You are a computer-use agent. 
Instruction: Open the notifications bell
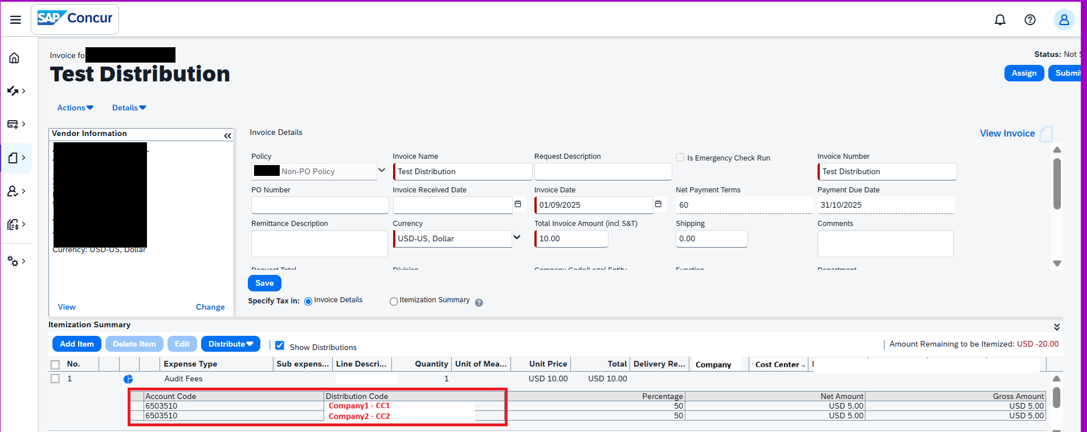1000,20
